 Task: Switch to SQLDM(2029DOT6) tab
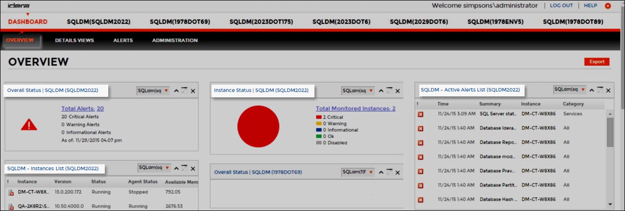pos(419,22)
